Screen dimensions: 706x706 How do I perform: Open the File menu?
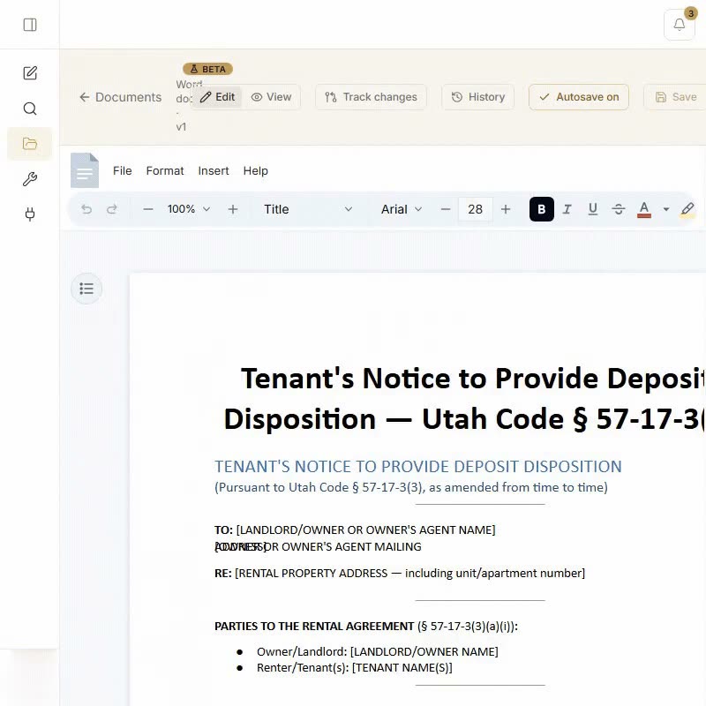(x=122, y=170)
